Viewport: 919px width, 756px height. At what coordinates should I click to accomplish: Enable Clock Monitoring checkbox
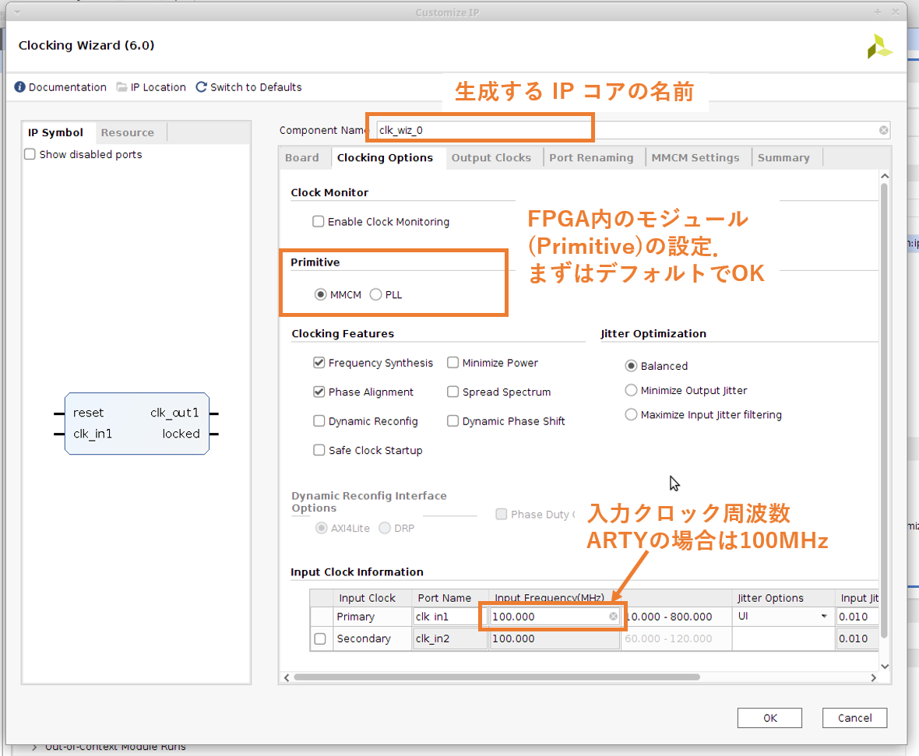click(x=319, y=222)
